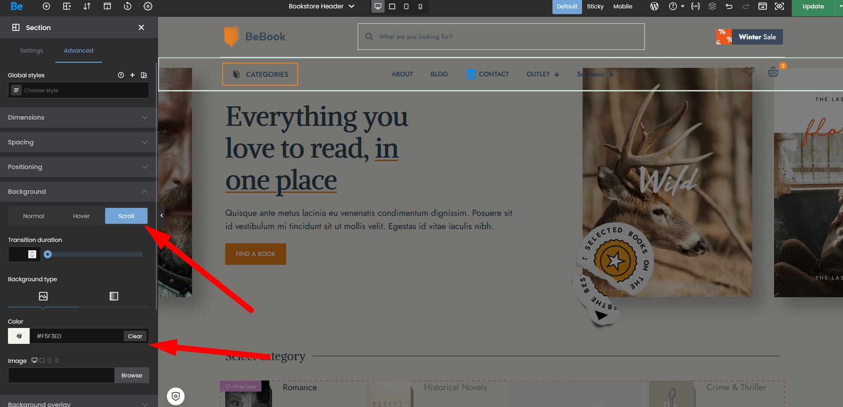843x407 pixels.
Task: Open the revisions history icon
Action: (128, 6)
